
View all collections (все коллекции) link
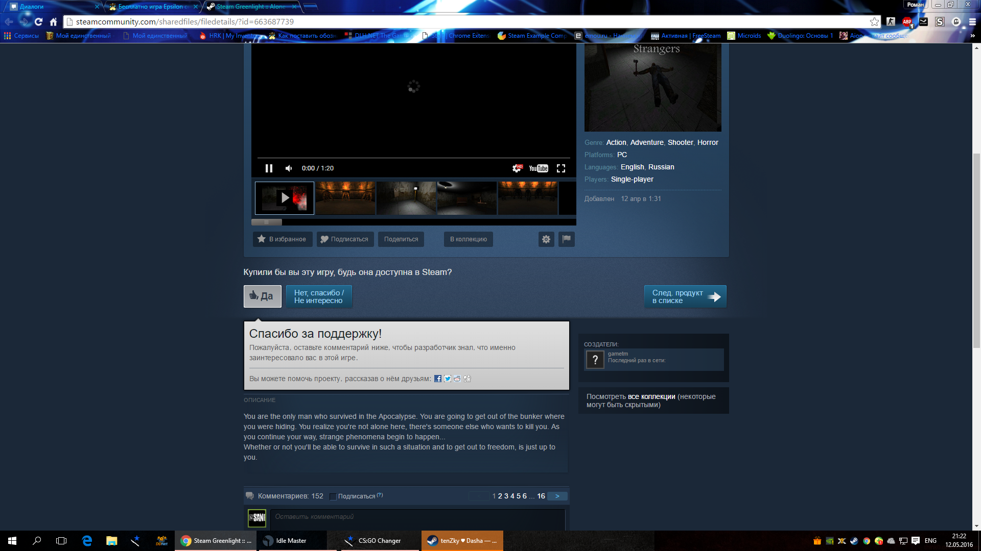[651, 396]
